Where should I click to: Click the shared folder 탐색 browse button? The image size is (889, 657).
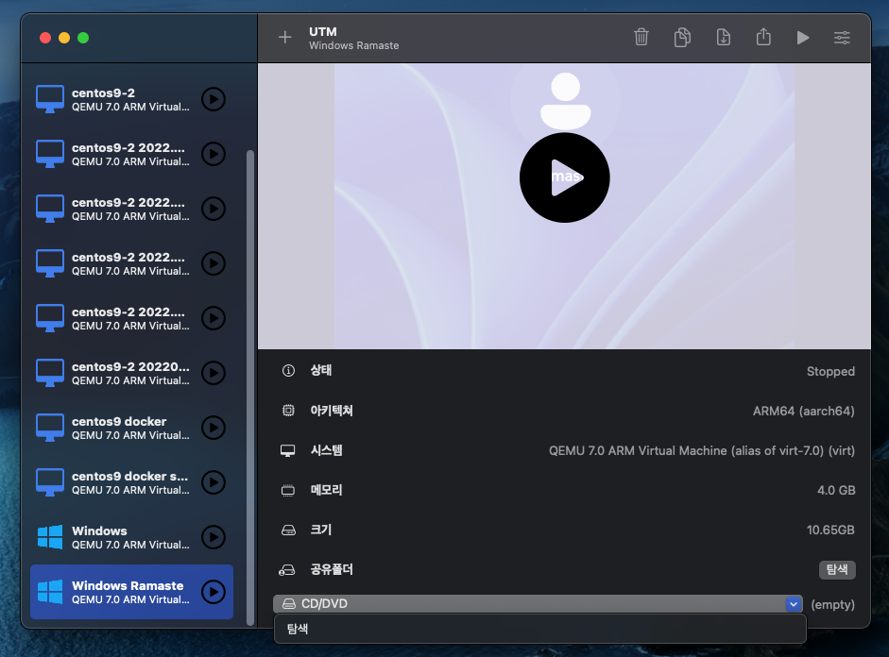pos(837,569)
